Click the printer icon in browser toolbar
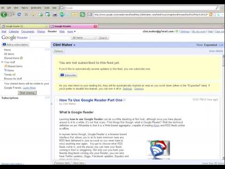 tap(55, 15)
